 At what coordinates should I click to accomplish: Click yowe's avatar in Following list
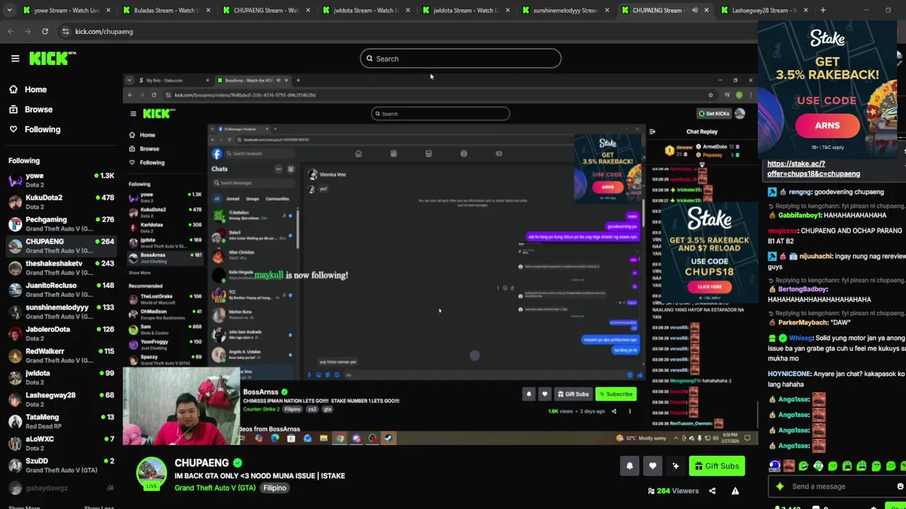[15, 180]
